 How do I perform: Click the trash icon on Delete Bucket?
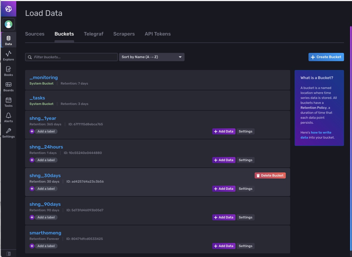pos(258,175)
